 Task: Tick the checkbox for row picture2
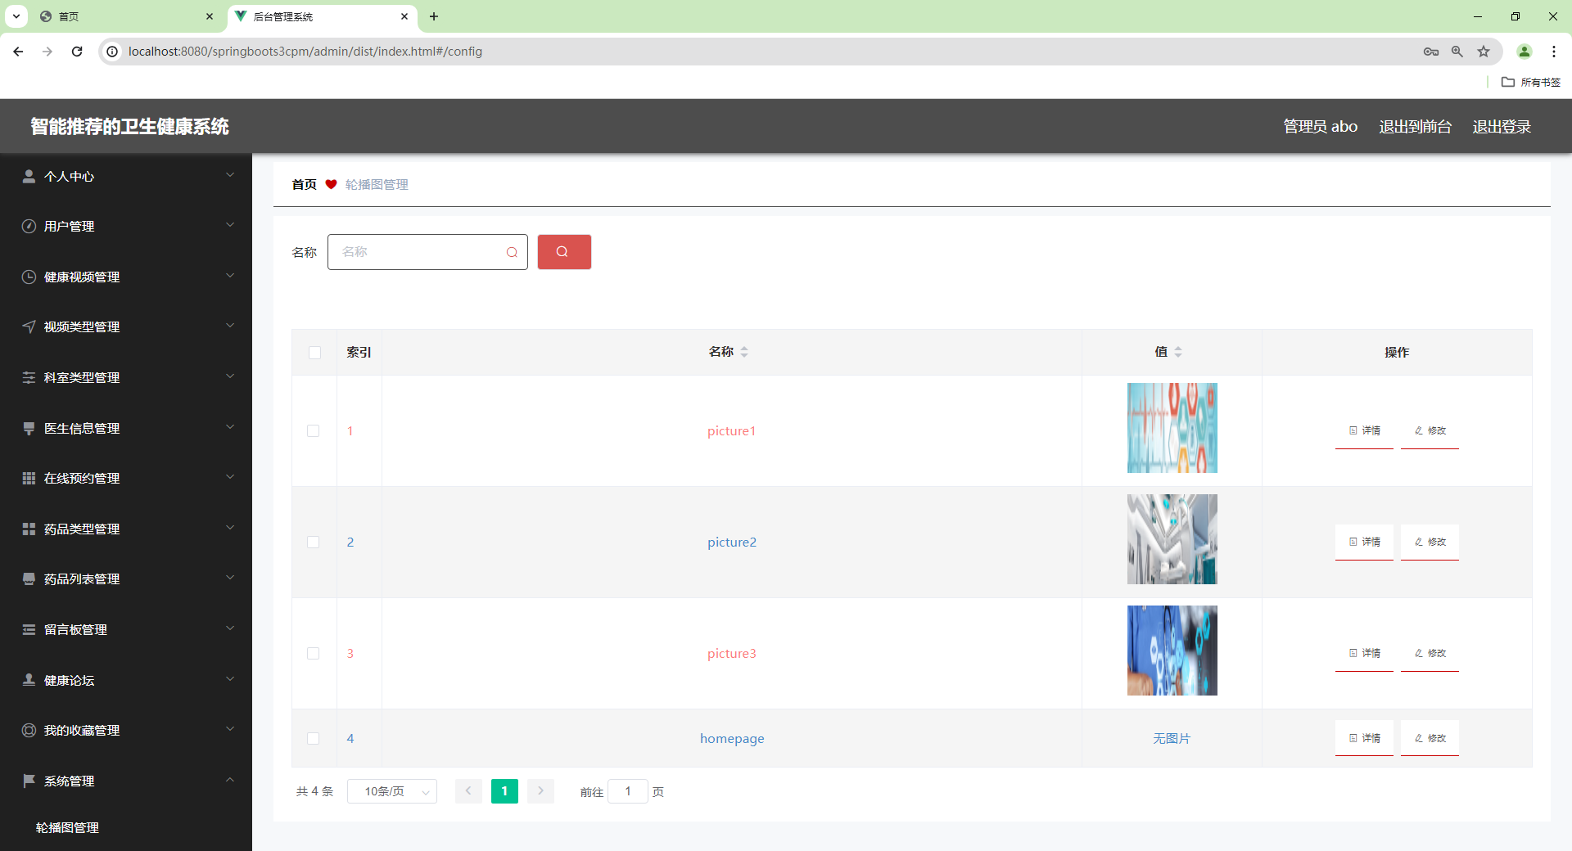tap(314, 542)
